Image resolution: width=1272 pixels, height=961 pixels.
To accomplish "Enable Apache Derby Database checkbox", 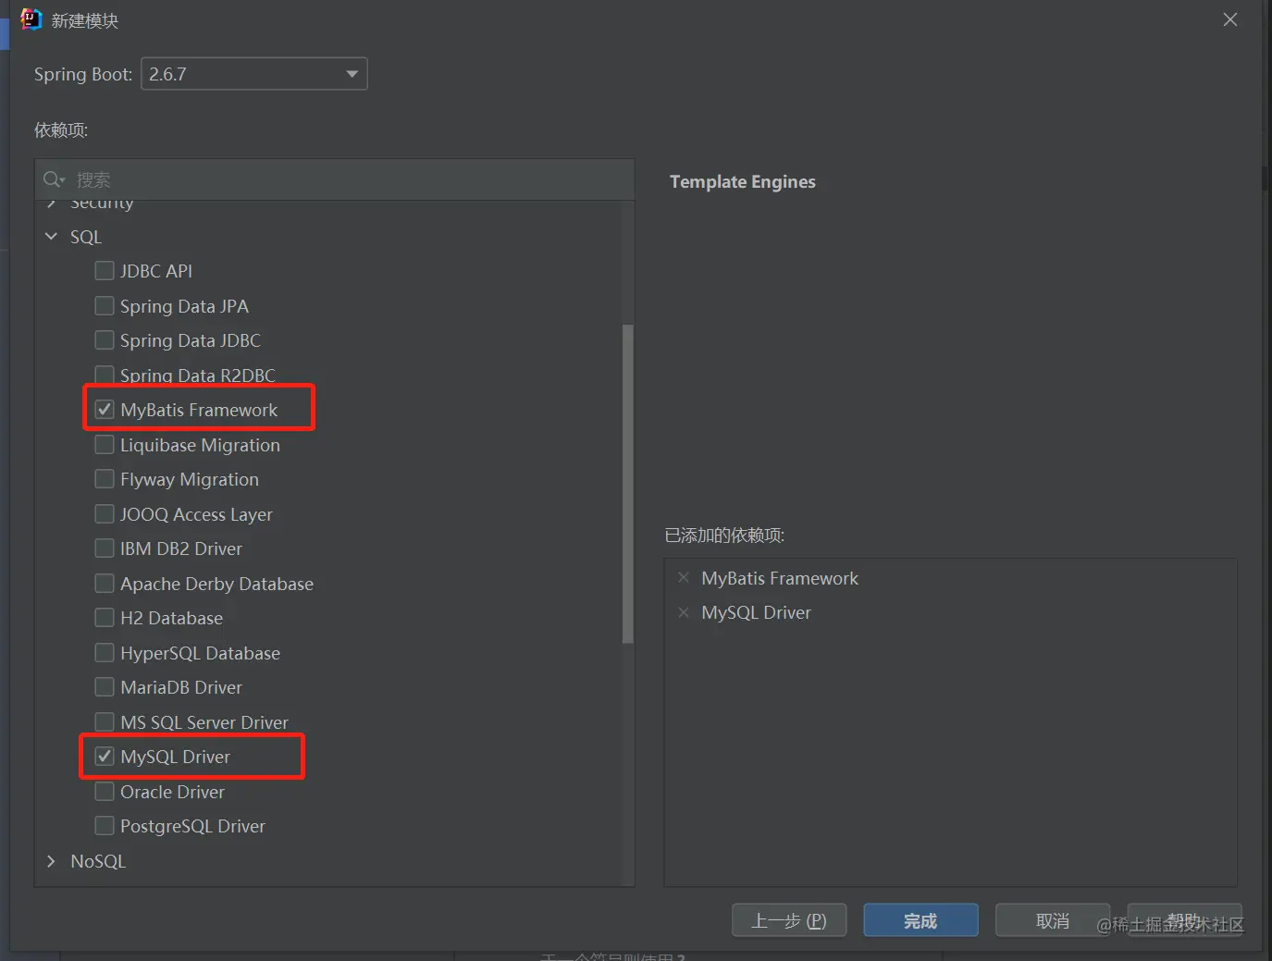I will point(105,584).
